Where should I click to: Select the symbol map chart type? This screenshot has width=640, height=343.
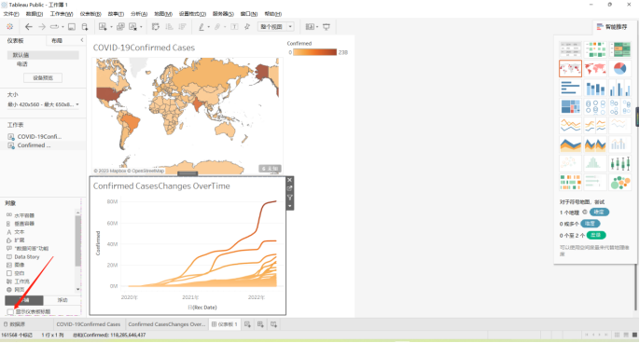(x=570, y=69)
